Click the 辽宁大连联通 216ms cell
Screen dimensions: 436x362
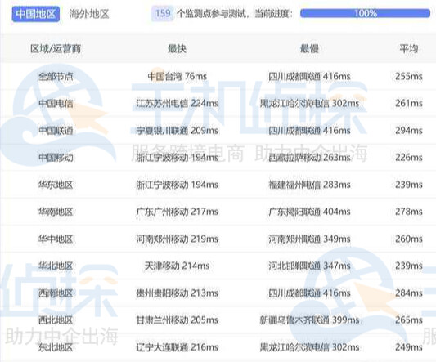178,347
